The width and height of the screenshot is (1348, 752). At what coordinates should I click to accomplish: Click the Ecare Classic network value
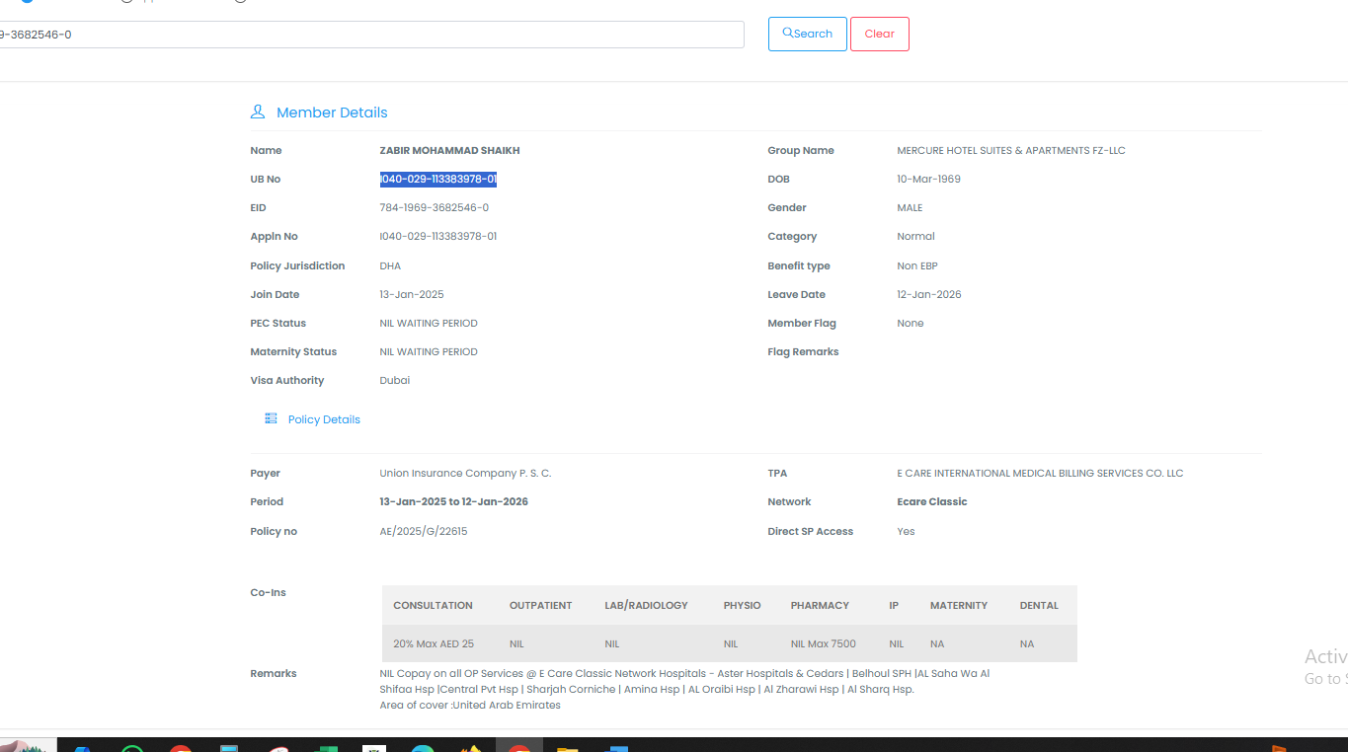931,502
